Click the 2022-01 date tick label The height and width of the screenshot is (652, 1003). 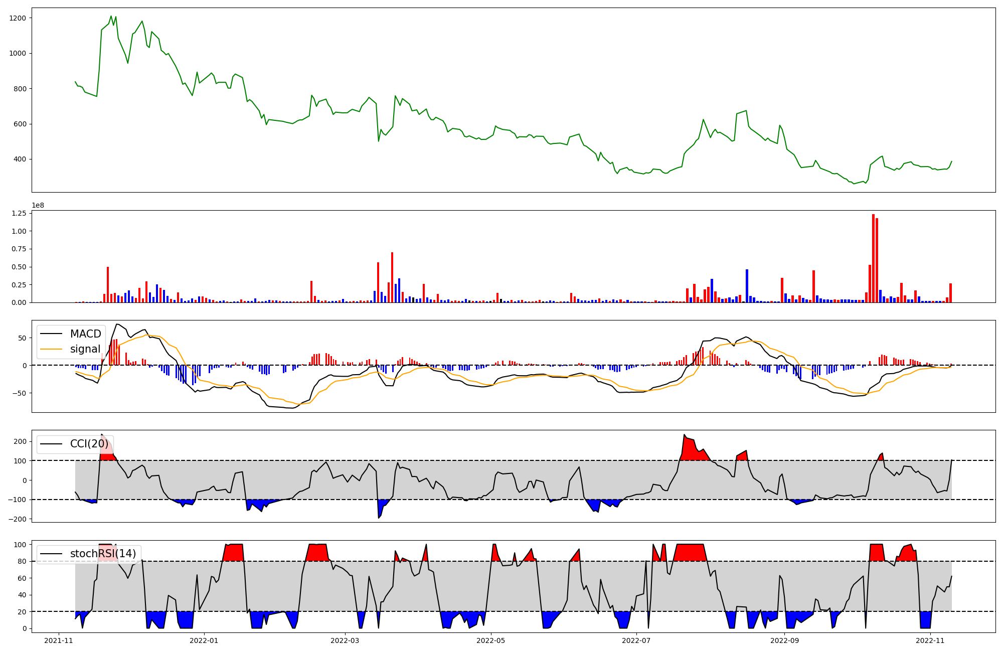click(204, 640)
